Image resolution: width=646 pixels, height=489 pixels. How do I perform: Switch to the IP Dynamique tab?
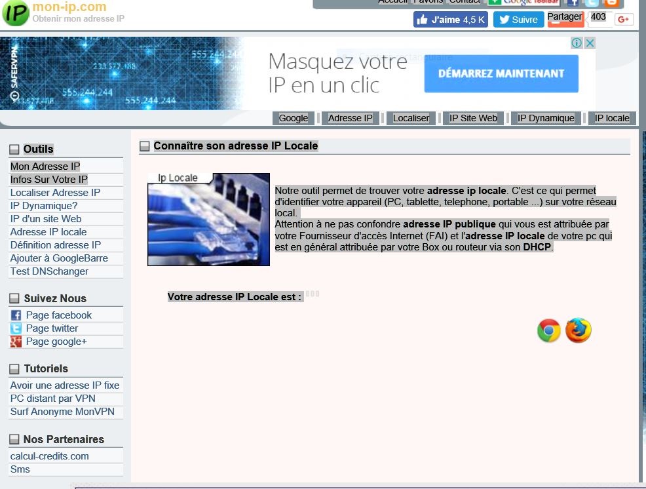[546, 118]
